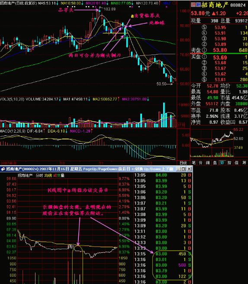
Task: Click the 内盘 38800 value
Action: point(242,104)
